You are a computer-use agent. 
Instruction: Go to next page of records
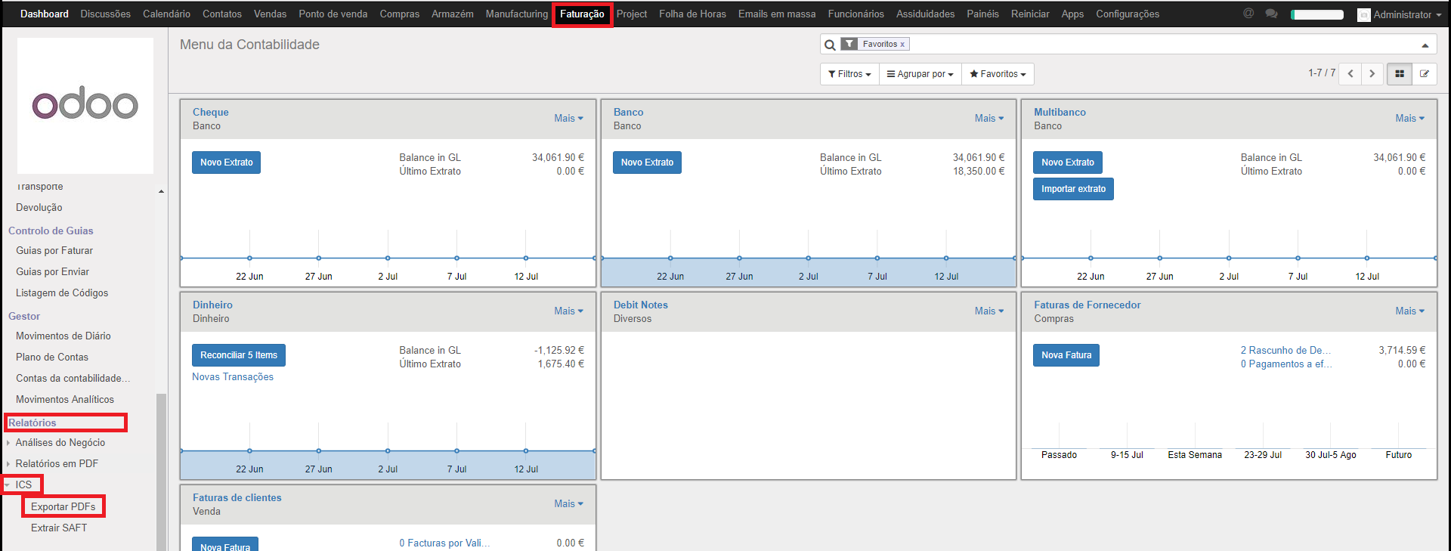pos(1372,74)
